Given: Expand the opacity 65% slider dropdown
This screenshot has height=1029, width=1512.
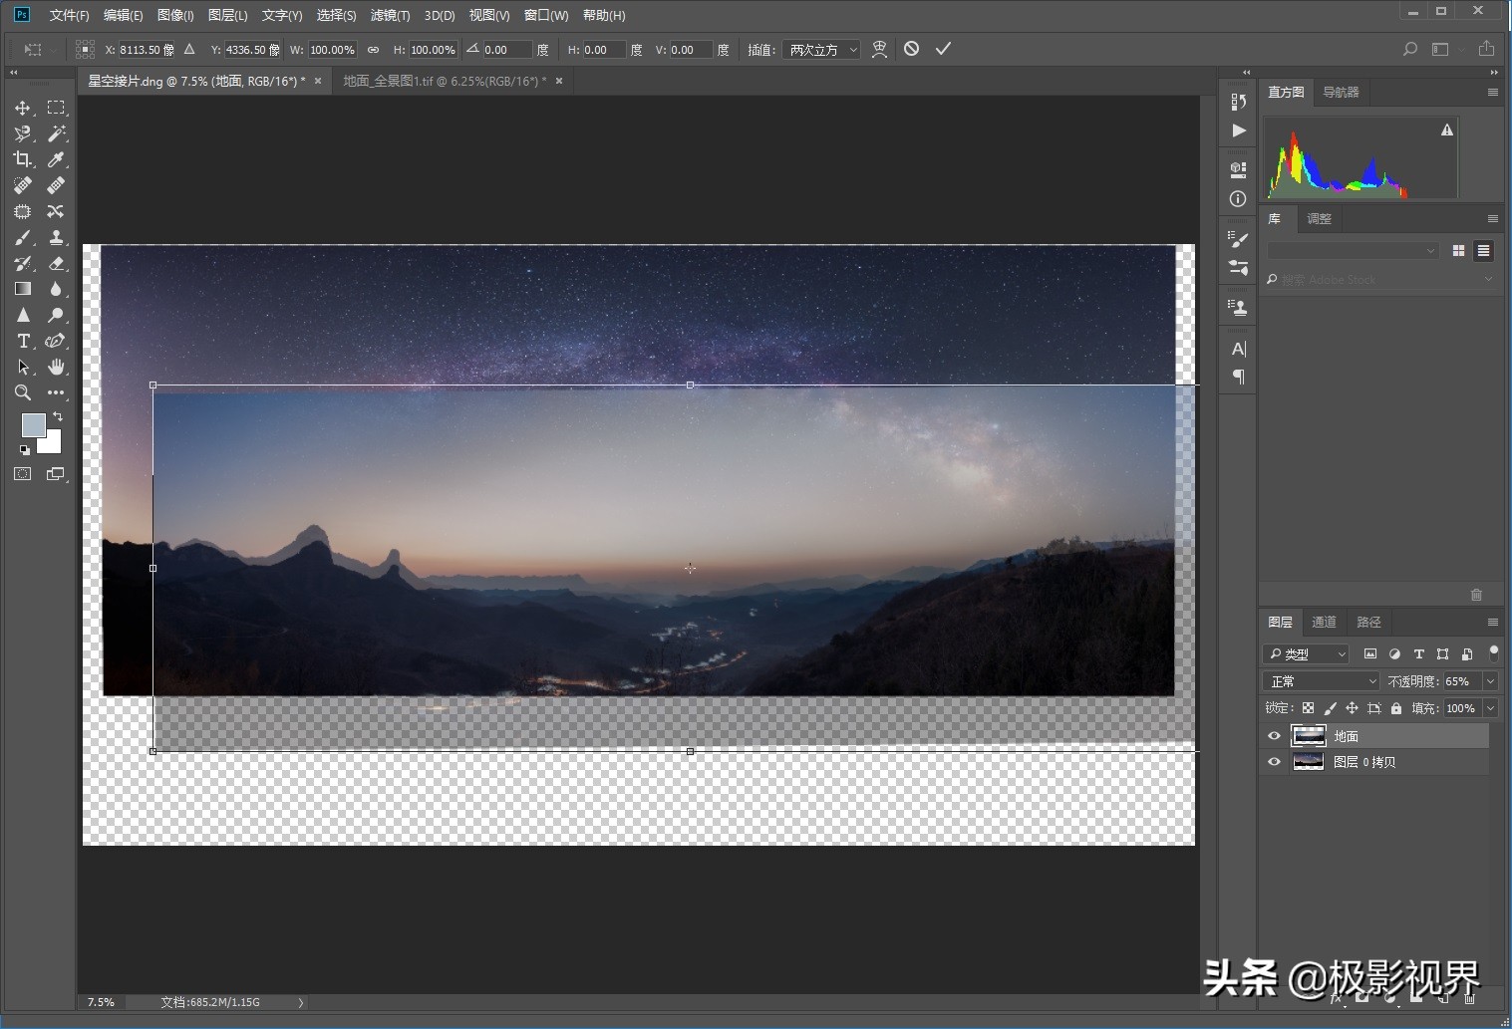Looking at the screenshot, I should (x=1490, y=681).
